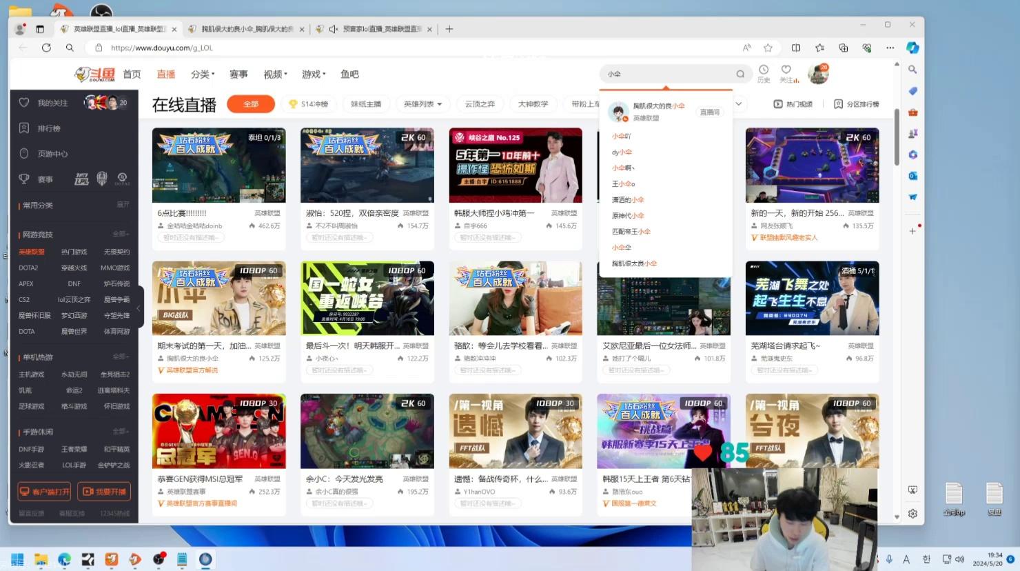This screenshot has width=1020, height=571.
Task: Expand the 英雄列表 dropdown filter
Action: coord(423,104)
